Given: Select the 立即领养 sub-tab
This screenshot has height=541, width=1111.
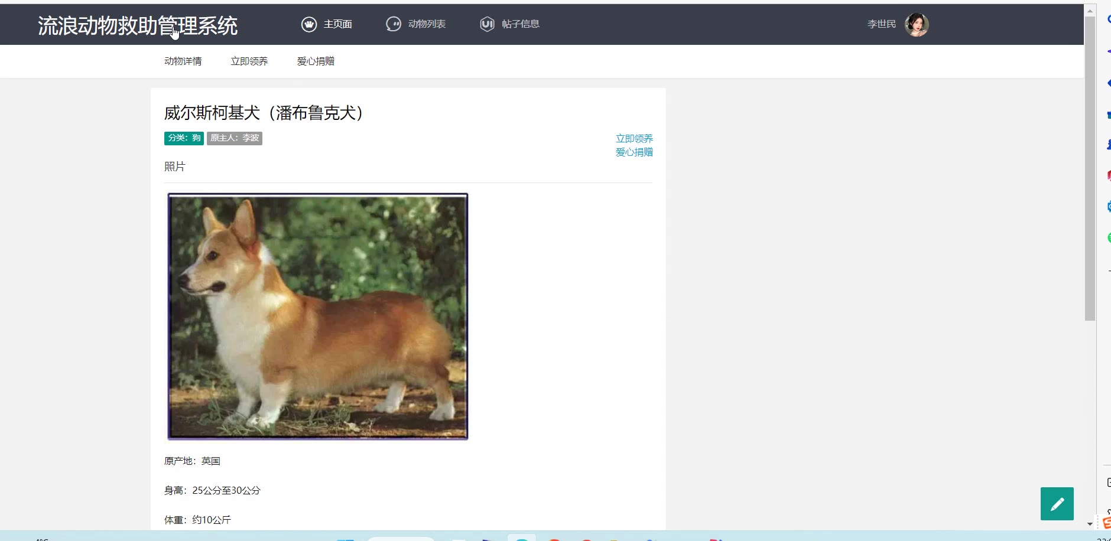Looking at the screenshot, I should [x=249, y=61].
